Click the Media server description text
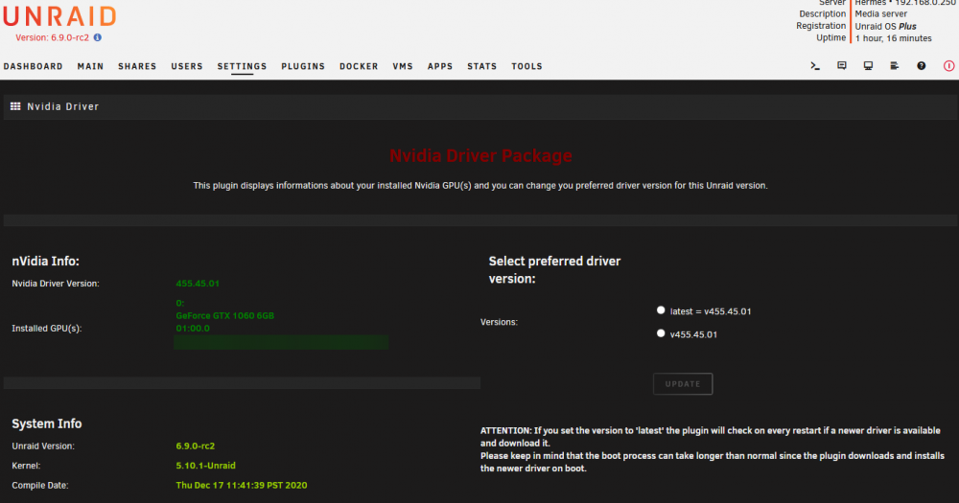The height and width of the screenshot is (503, 959). pos(881,14)
